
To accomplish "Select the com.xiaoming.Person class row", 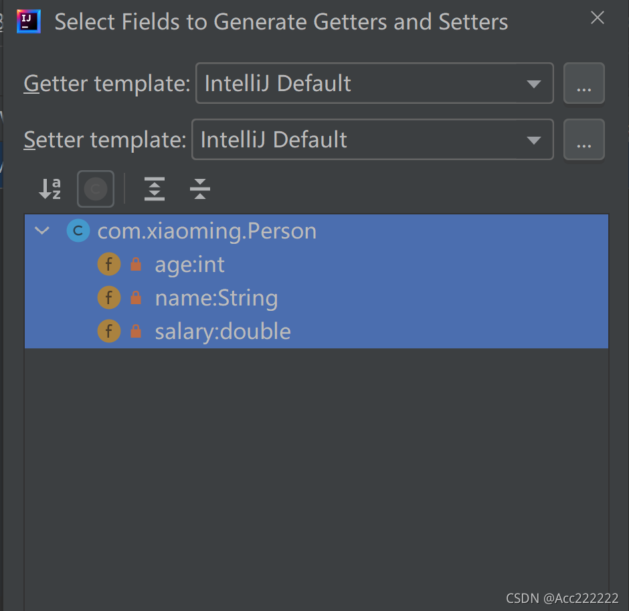I will (x=316, y=231).
